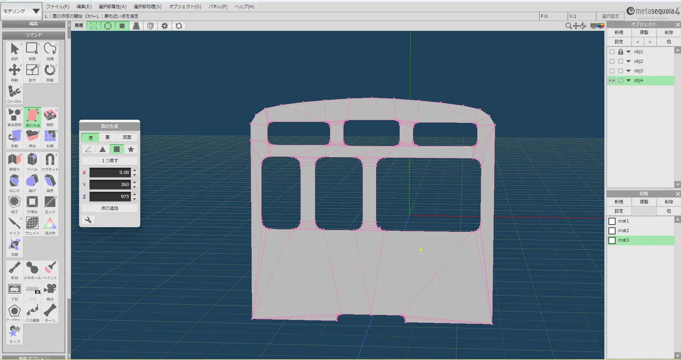The image size is (681, 360).
Task: Click the wrench settings icon in face panel
Action: (88, 220)
